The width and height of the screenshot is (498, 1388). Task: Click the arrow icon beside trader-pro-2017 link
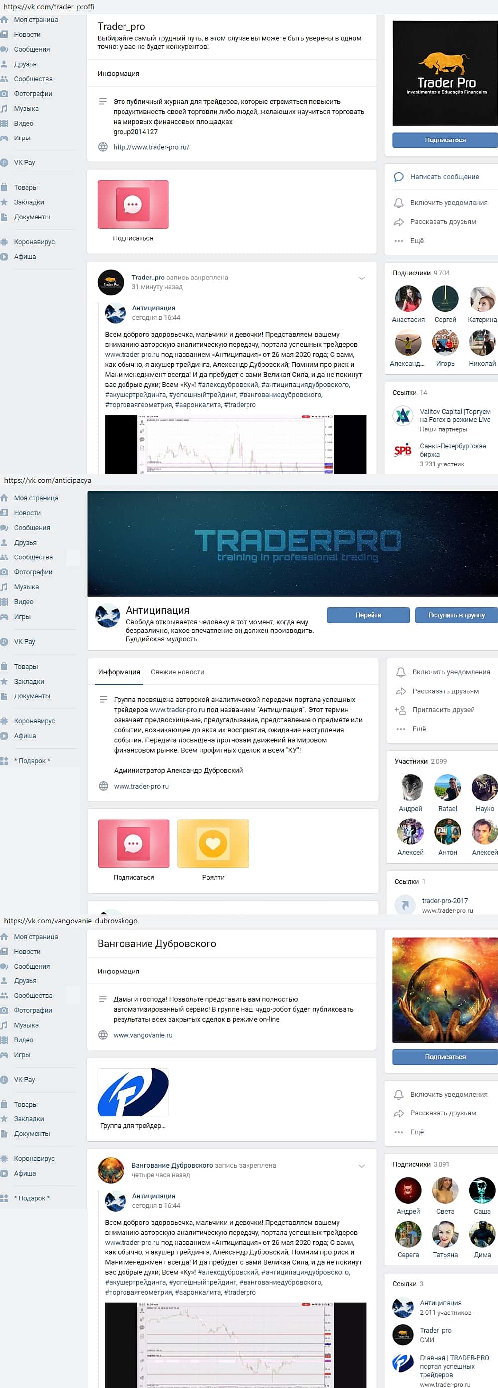[x=405, y=905]
